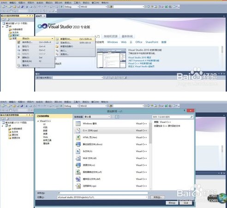Select the 资源文件(.rc) template icon
The width and height of the screenshot is (227, 208).
pos(78,165)
